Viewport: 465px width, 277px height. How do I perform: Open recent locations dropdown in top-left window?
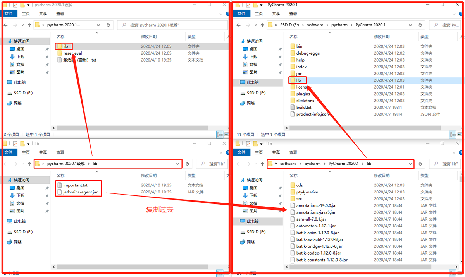pyautogui.click(x=22, y=25)
